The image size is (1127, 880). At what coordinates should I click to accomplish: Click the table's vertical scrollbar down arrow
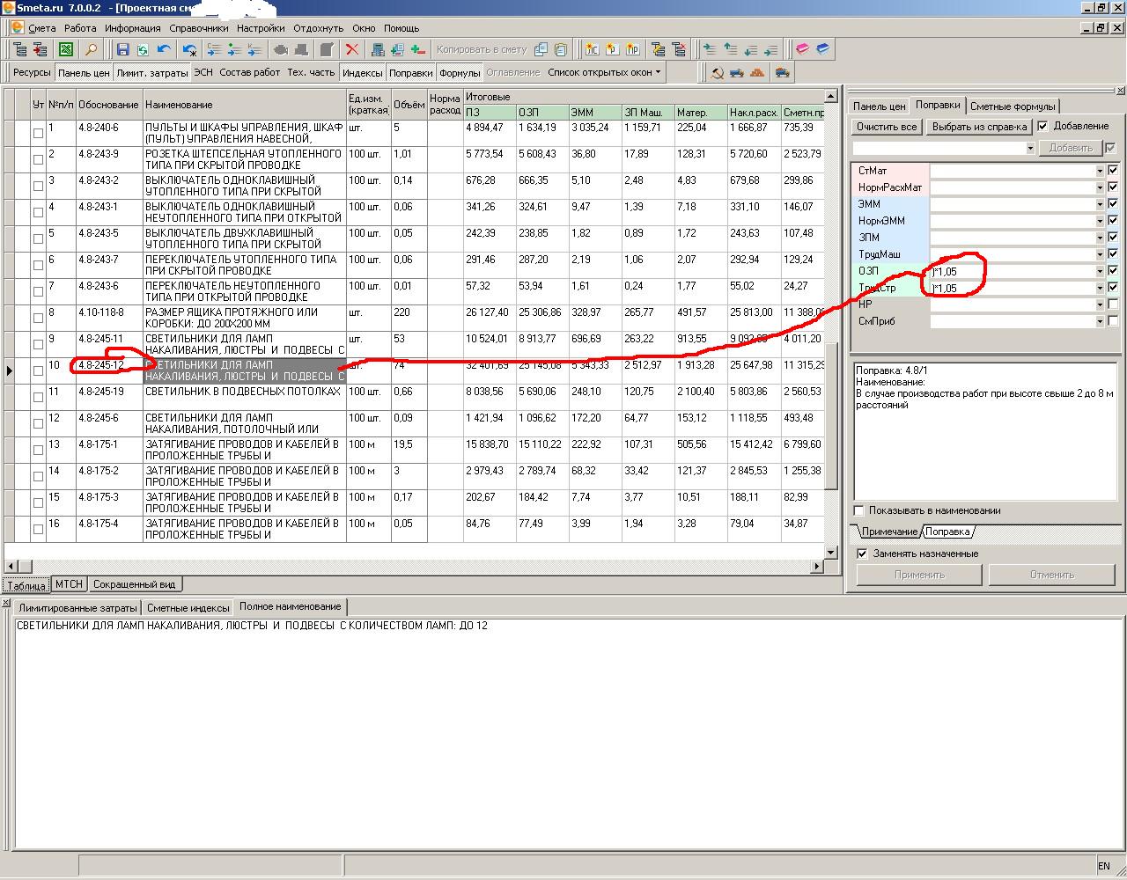pyautogui.click(x=830, y=552)
